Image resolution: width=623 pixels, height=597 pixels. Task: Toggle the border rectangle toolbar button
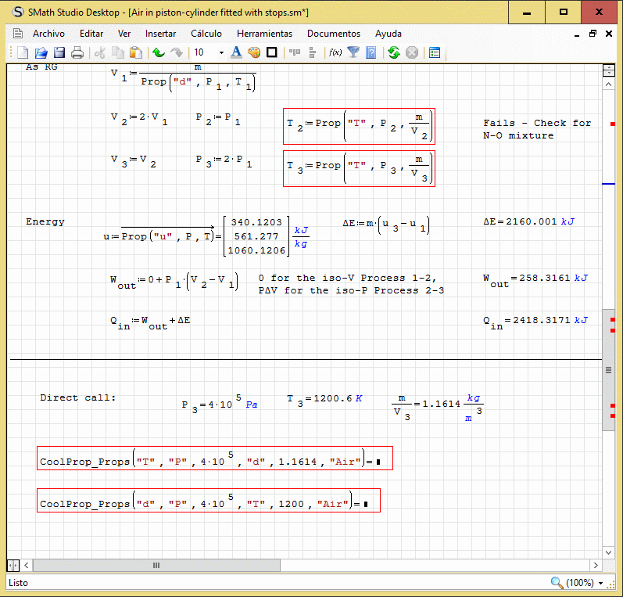coord(272,52)
